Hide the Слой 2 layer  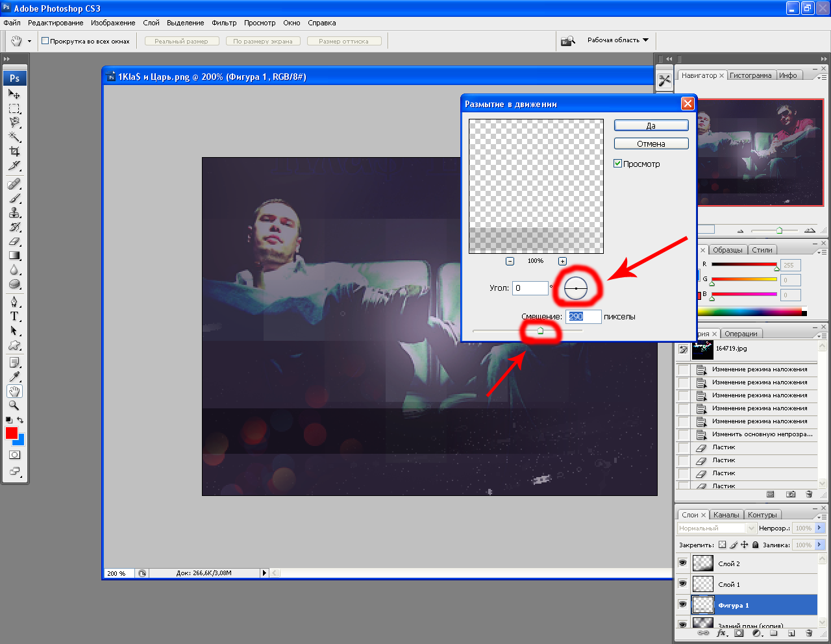pyautogui.click(x=682, y=563)
